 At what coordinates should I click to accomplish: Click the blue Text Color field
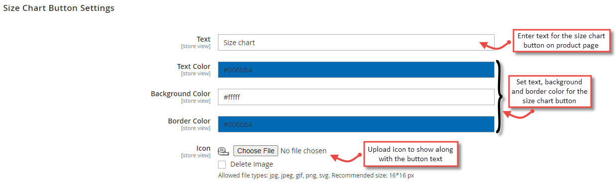pyautogui.click(x=356, y=70)
